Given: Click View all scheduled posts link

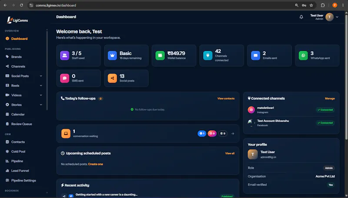Looking at the screenshot, I should coord(230,153).
